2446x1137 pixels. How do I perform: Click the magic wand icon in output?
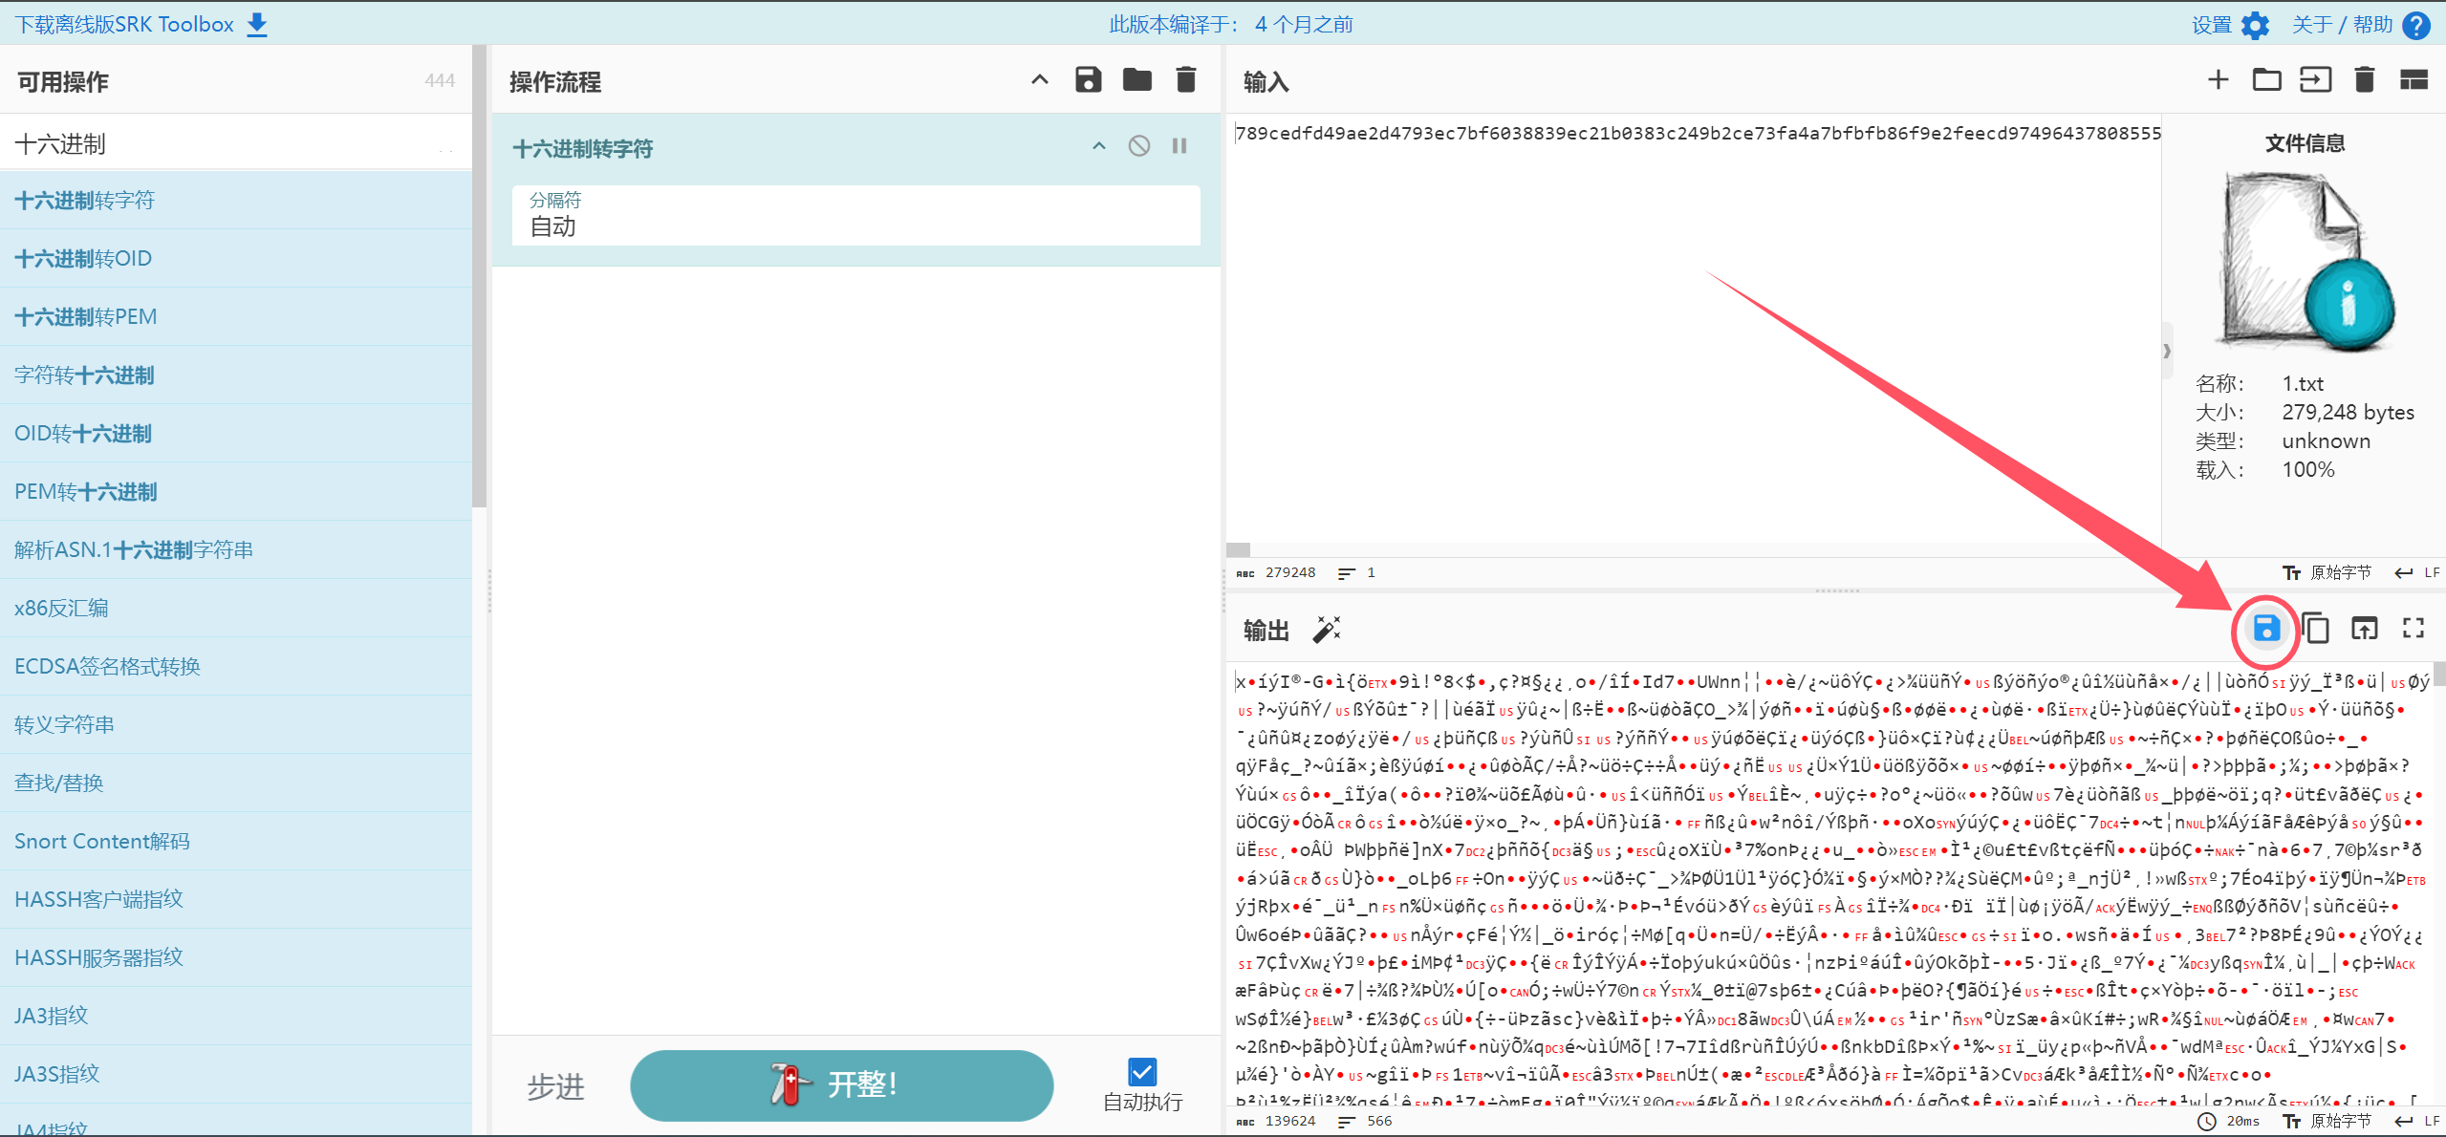1327,630
